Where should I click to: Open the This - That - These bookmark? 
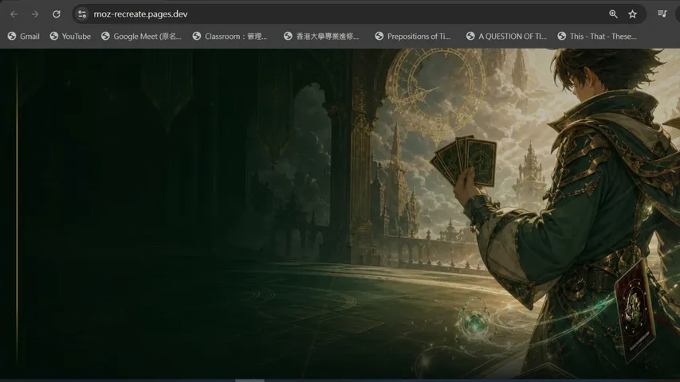[598, 37]
